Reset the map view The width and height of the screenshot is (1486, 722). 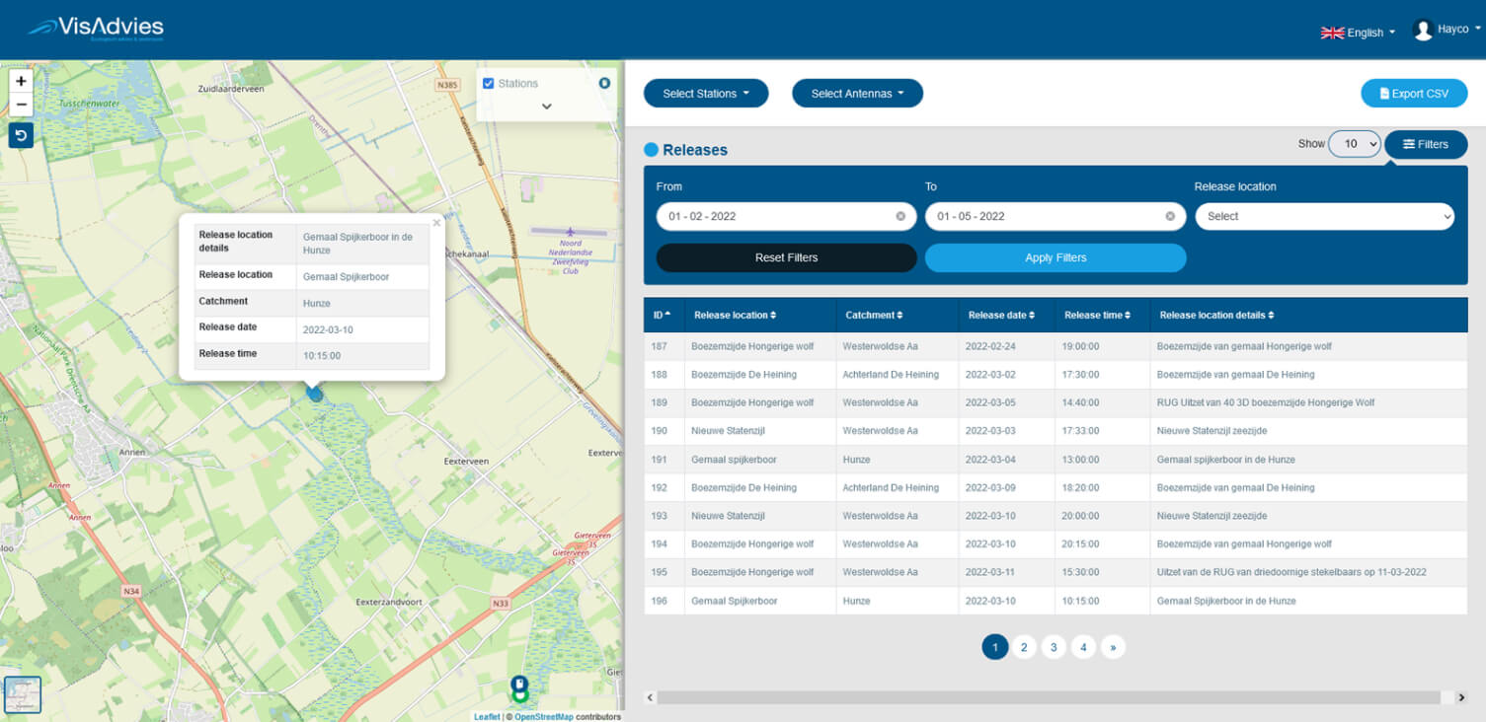coord(21,135)
